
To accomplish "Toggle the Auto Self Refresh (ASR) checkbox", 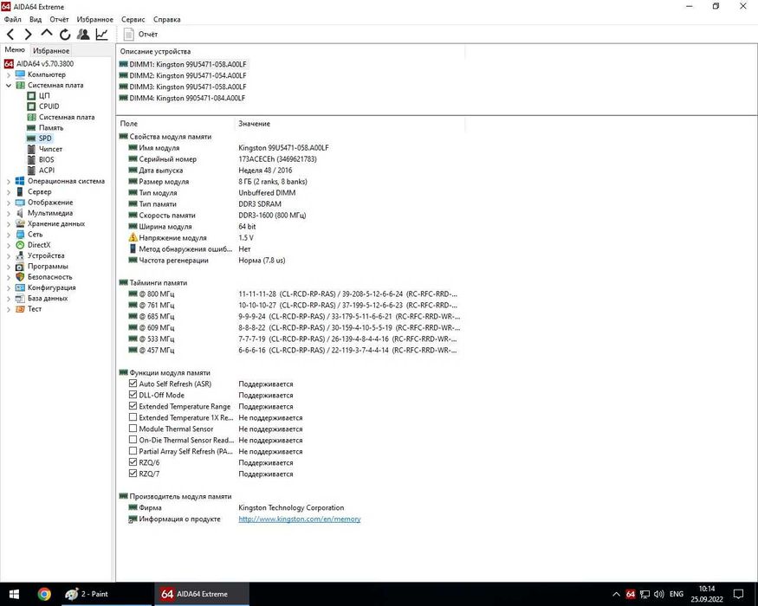I will 133,384.
